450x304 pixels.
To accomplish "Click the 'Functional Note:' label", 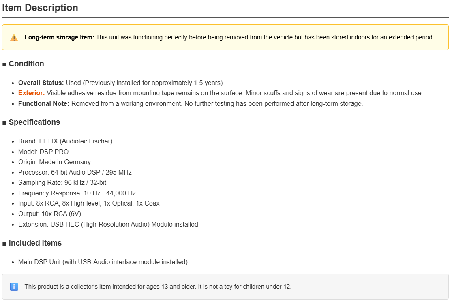I will pos(44,104).
